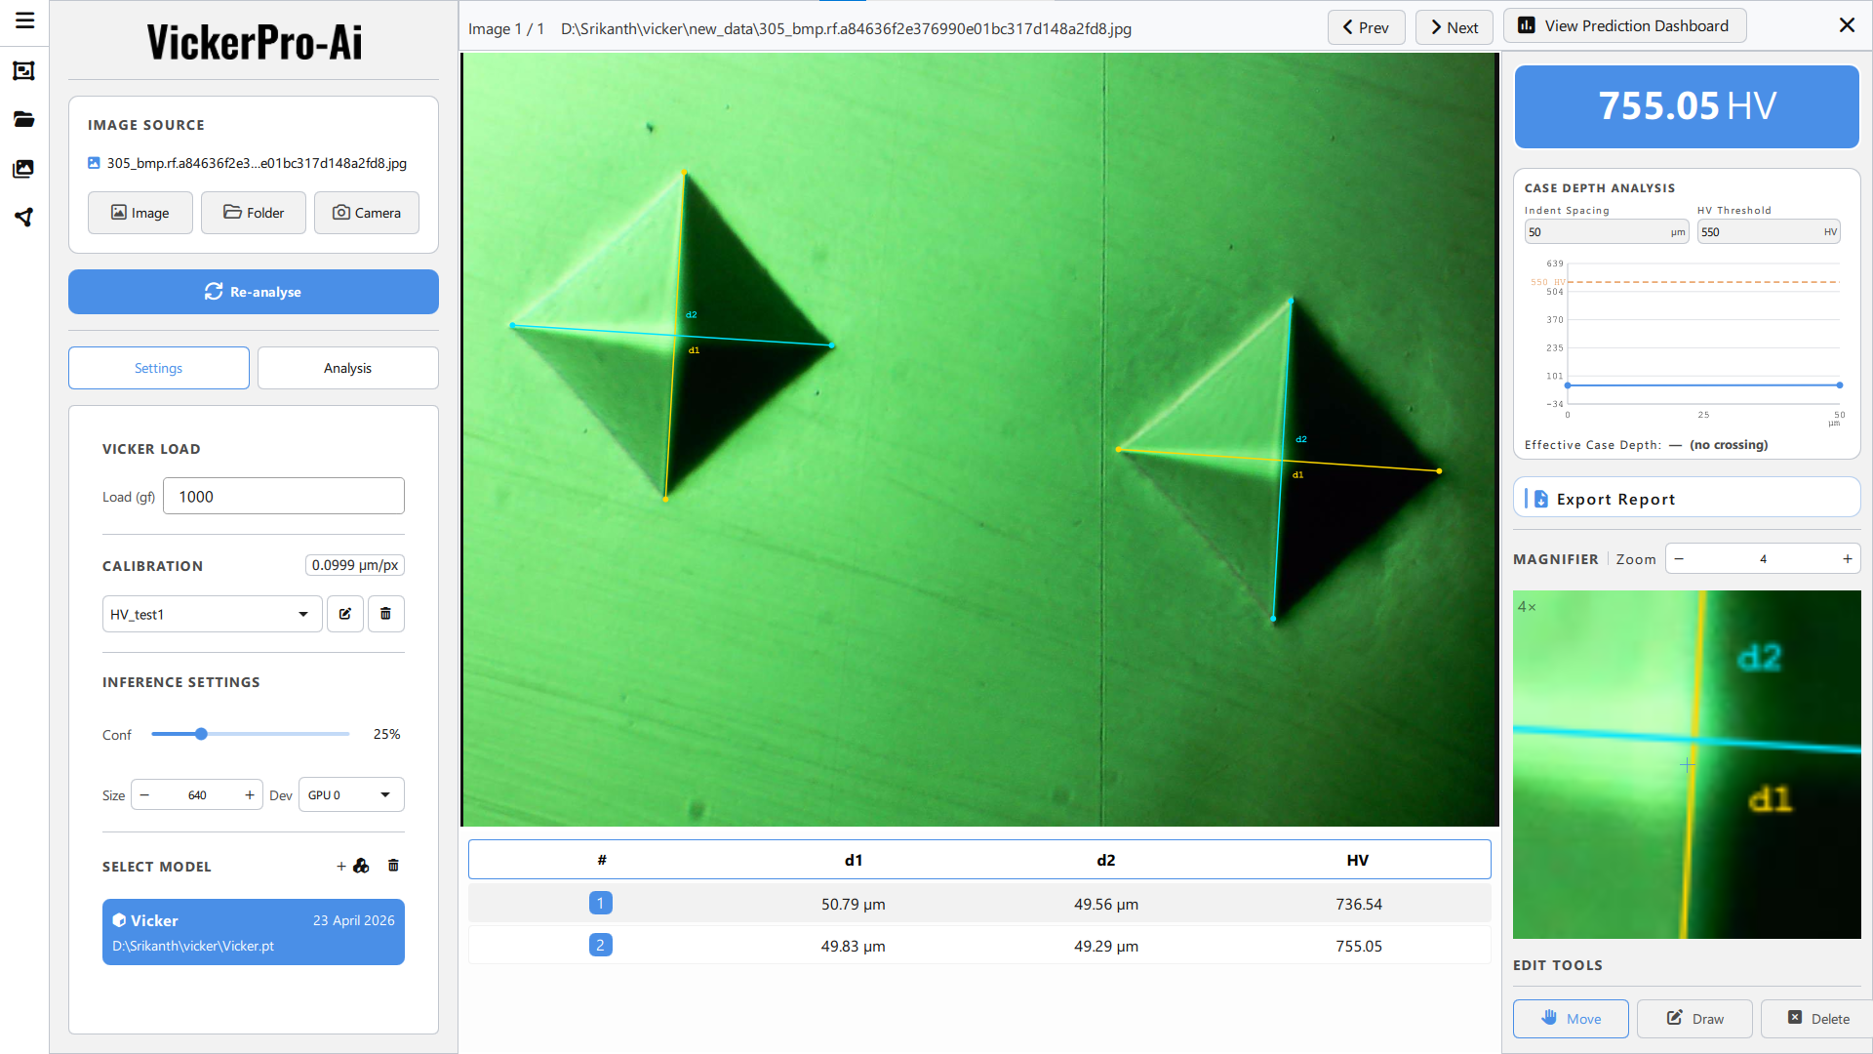Delete the selected calibration
Viewport: 1873px width, 1054px height.
pyautogui.click(x=385, y=614)
